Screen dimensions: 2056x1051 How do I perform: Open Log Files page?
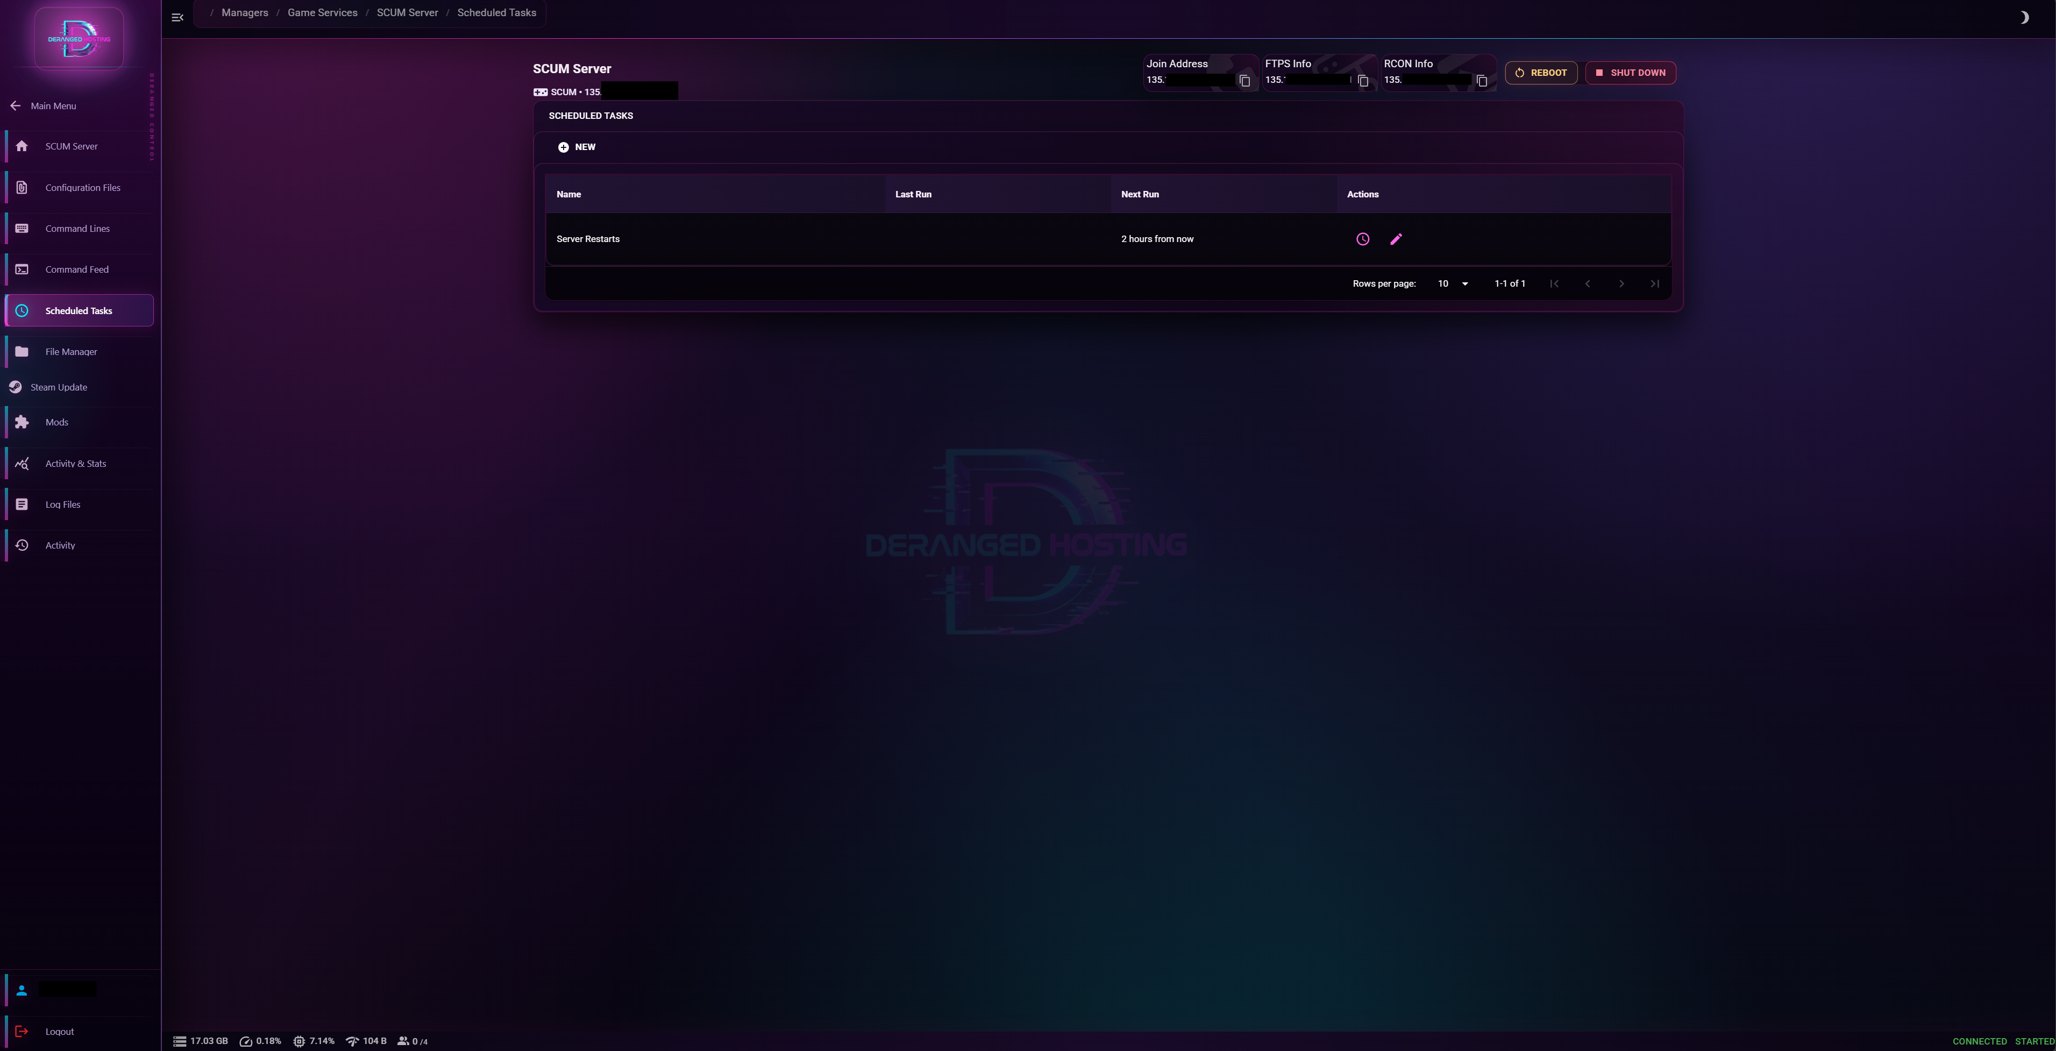pos(79,505)
